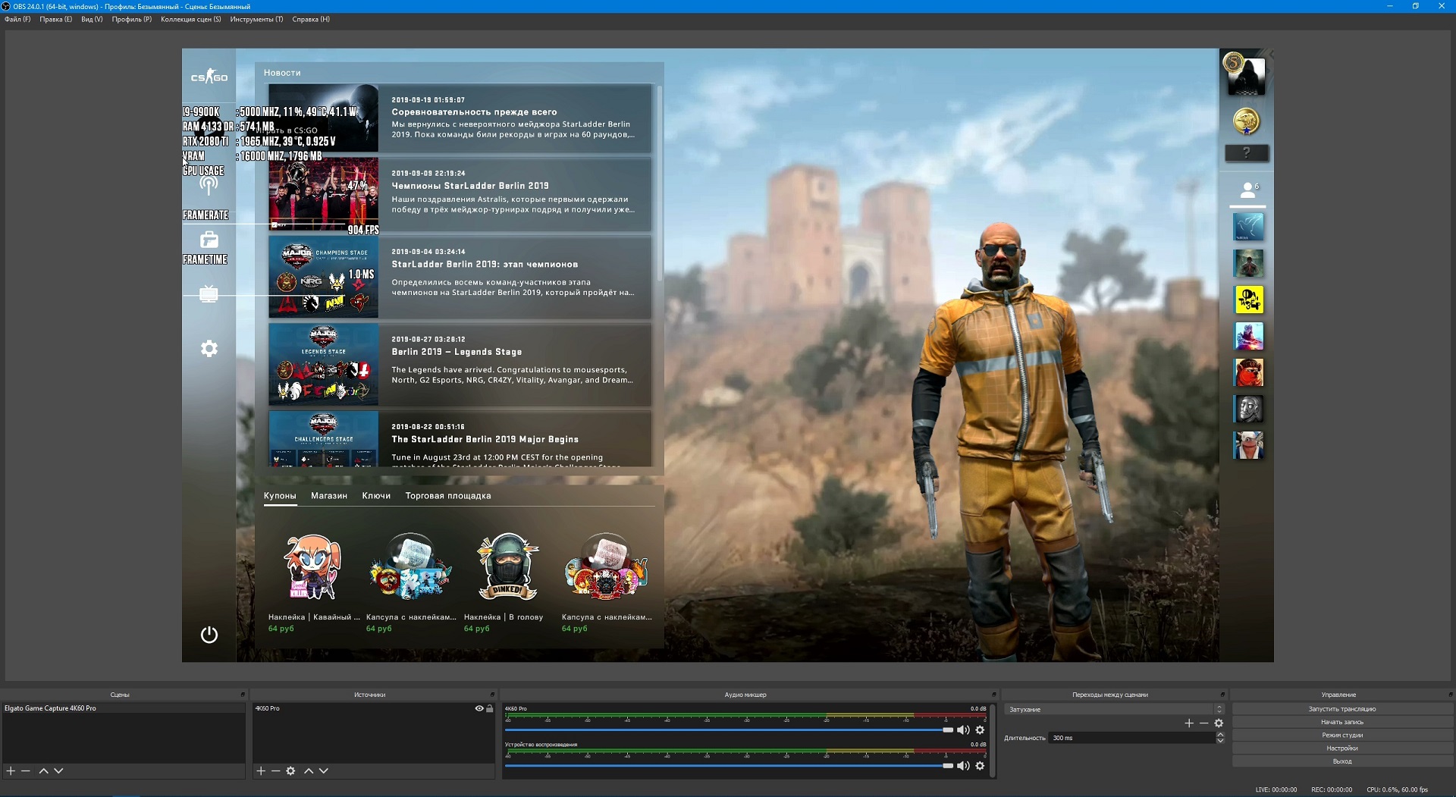
Task: Open the Вид menu
Action: (x=92, y=19)
